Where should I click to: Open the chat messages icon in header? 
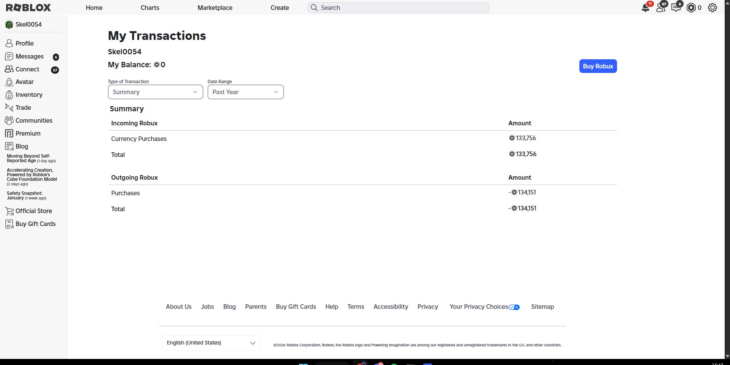click(676, 8)
